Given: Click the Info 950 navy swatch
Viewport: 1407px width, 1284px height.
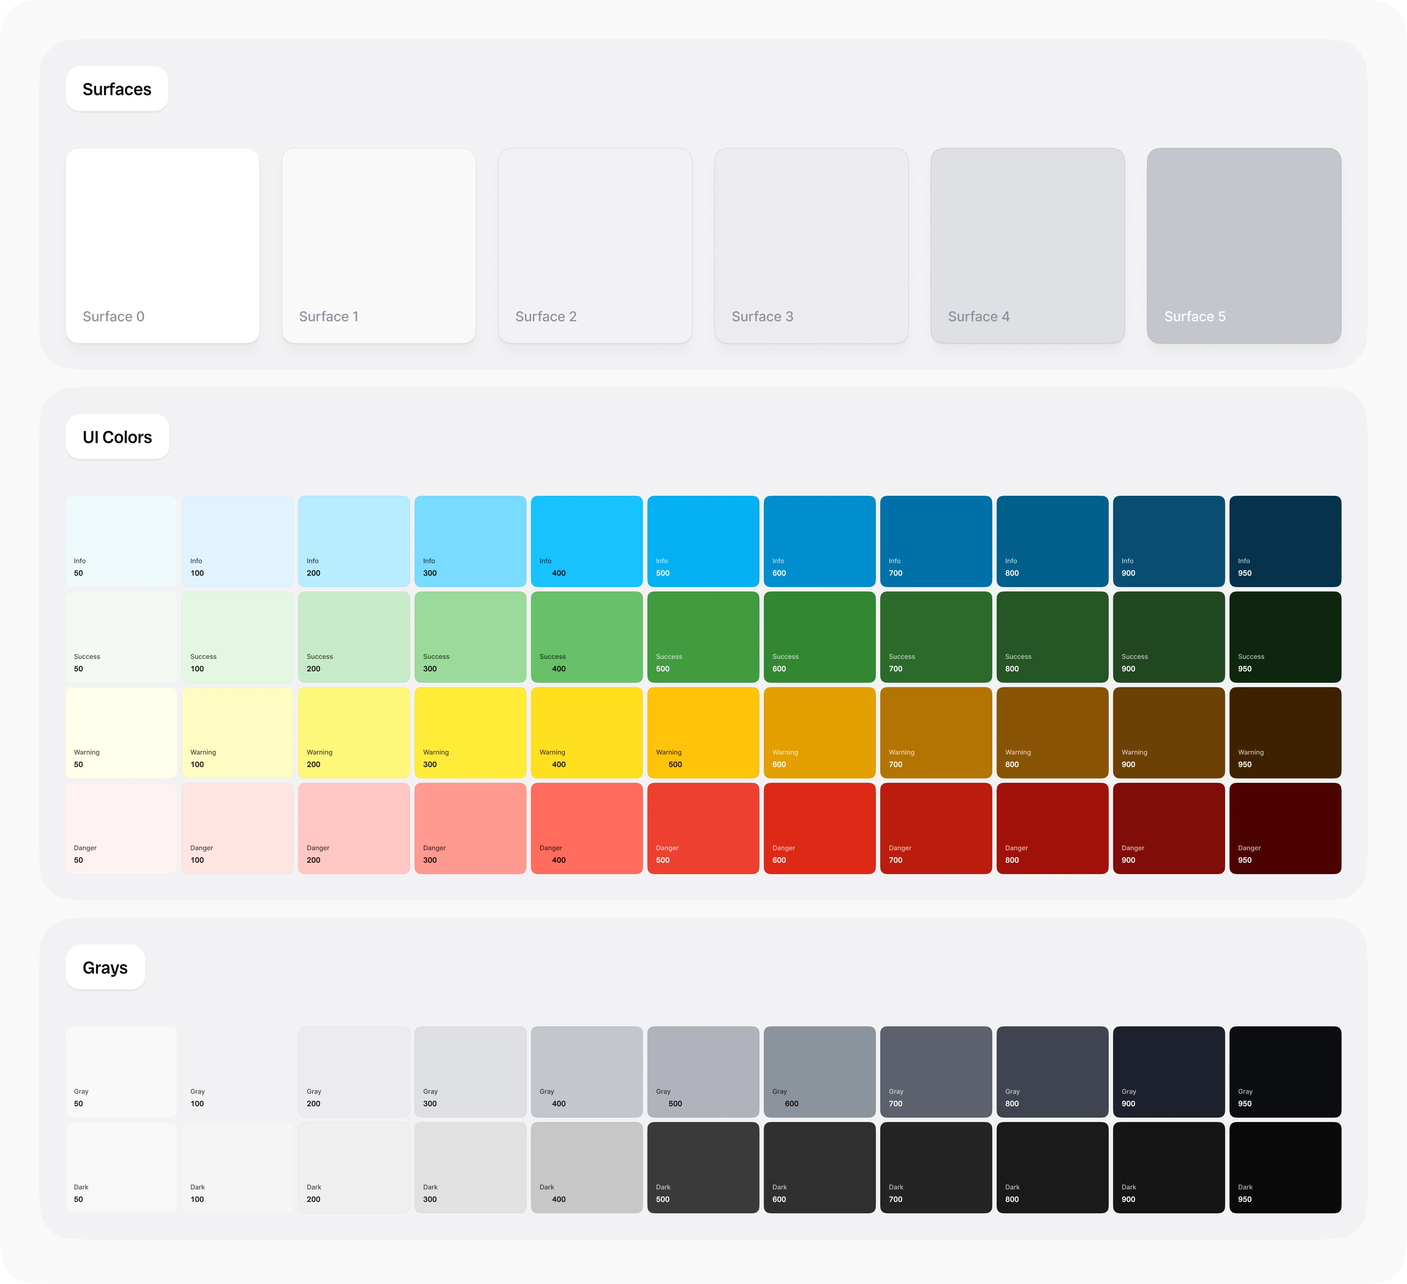Looking at the screenshot, I should [1285, 541].
